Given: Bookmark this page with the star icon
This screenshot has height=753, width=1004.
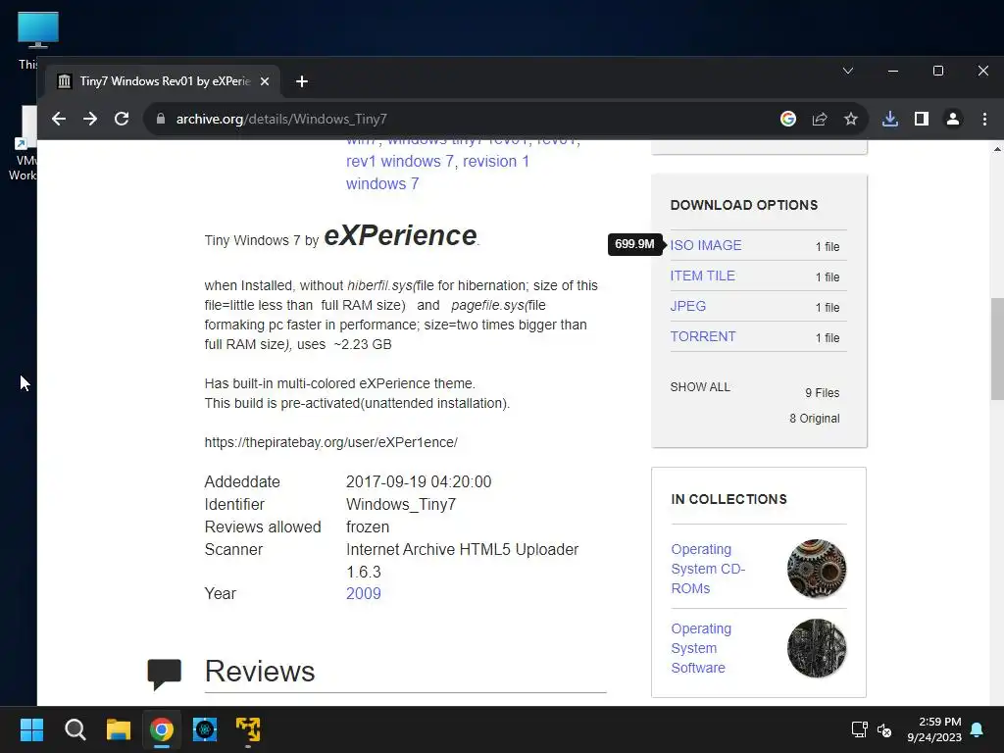Looking at the screenshot, I should (x=850, y=119).
